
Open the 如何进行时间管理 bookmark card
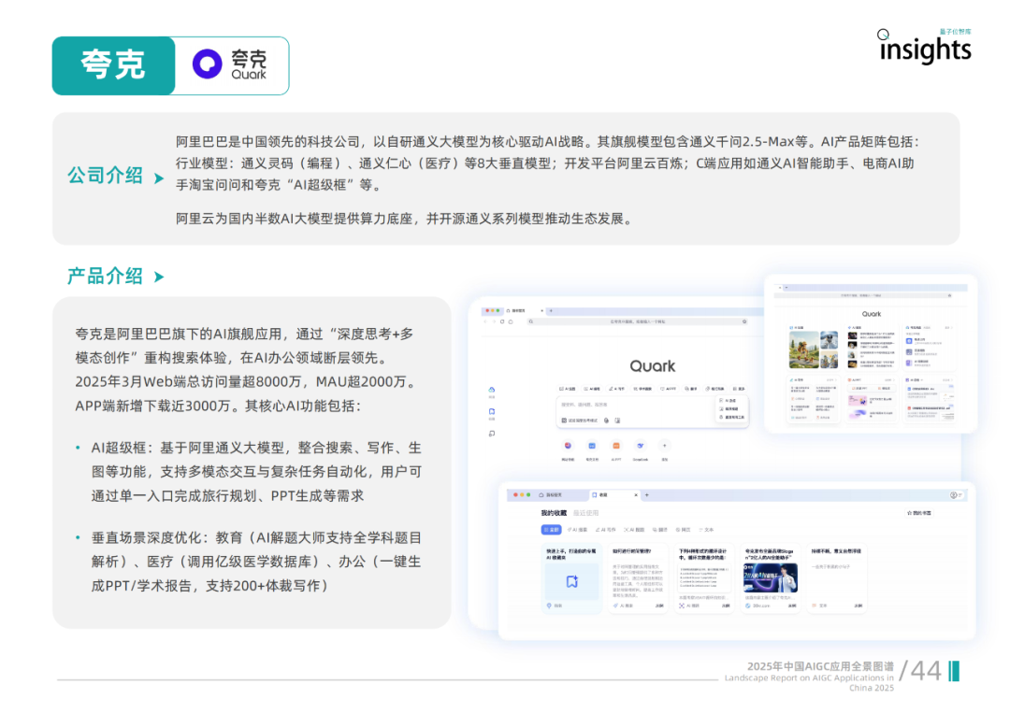pos(639,578)
